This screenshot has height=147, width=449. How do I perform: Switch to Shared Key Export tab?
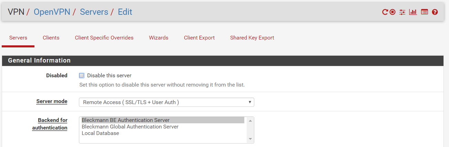tap(252, 38)
